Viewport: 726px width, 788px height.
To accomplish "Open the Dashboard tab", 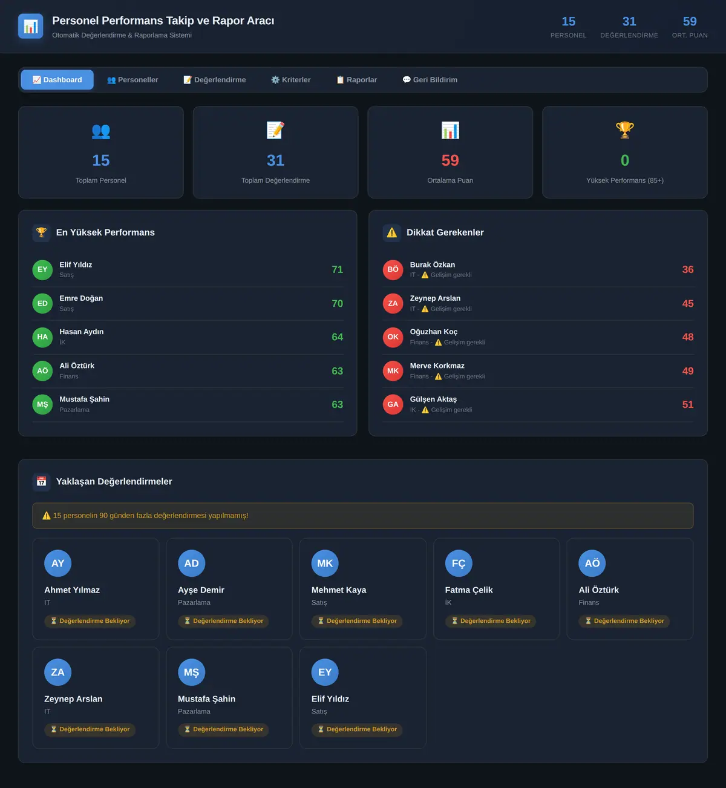I will pyautogui.click(x=57, y=80).
